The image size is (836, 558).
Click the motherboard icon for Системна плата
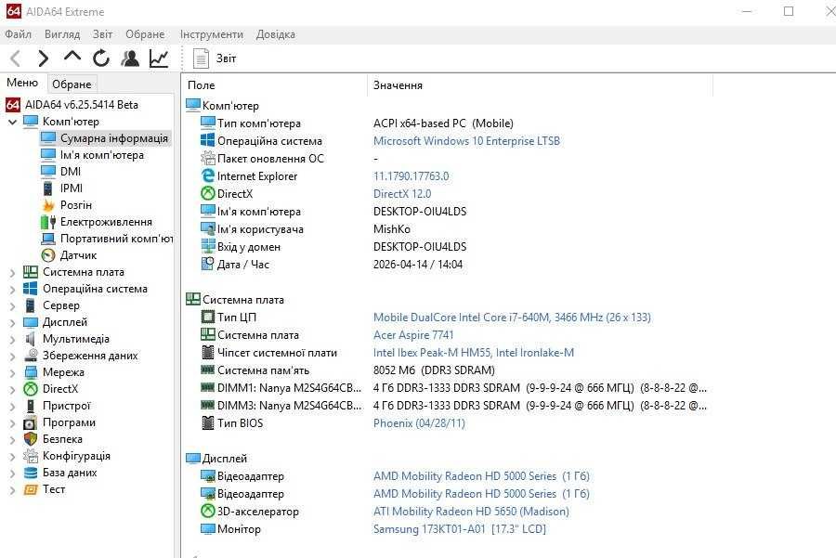(x=31, y=272)
